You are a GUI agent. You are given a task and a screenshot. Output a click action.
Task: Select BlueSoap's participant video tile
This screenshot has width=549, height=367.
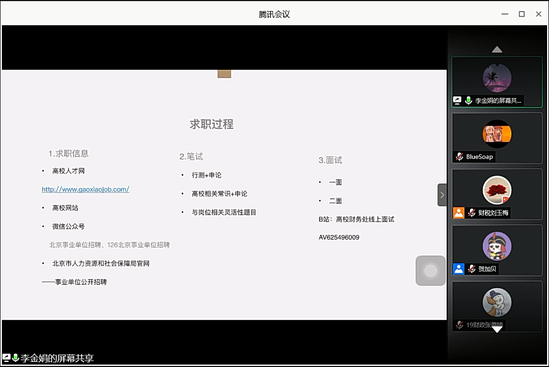[x=497, y=137]
